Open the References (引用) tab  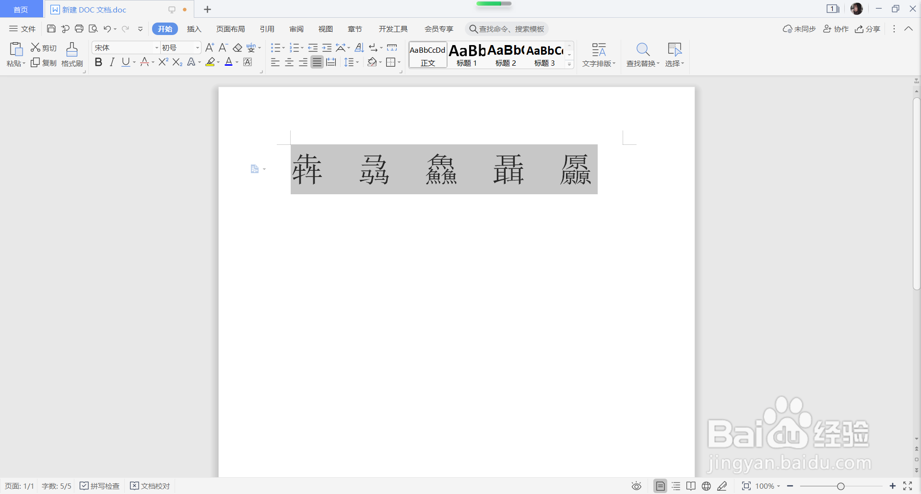click(x=267, y=29)
